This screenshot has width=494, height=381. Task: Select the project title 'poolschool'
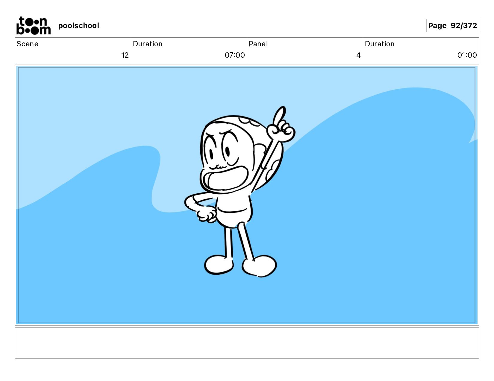pos(78,26)
